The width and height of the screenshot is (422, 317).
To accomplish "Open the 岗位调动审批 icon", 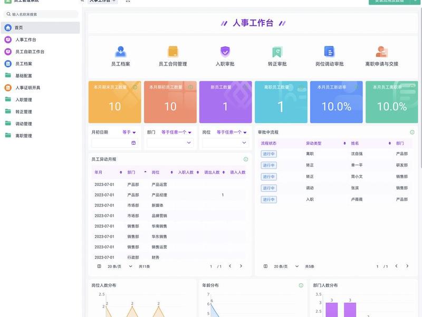I will click(x=329, y=51).
